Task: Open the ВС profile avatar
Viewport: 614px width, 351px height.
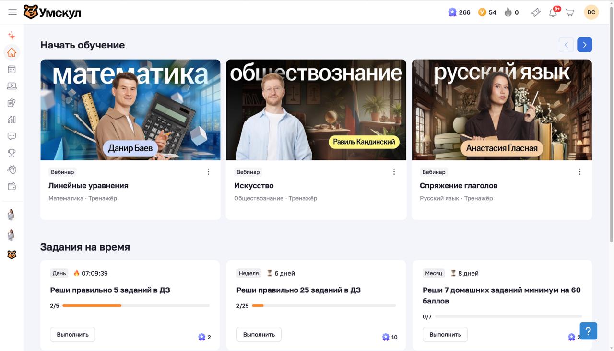Action: pos(591,12)
